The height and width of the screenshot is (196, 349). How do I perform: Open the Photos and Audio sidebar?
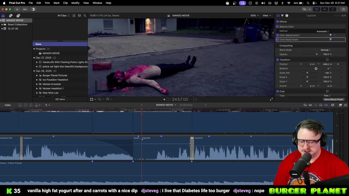pos(11,16)
